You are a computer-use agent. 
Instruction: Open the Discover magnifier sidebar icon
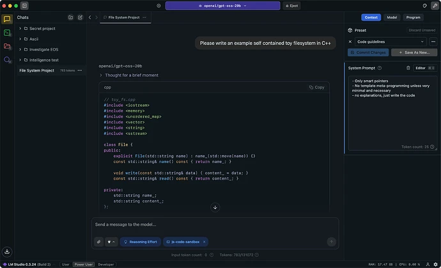click(x=7, y=59)
